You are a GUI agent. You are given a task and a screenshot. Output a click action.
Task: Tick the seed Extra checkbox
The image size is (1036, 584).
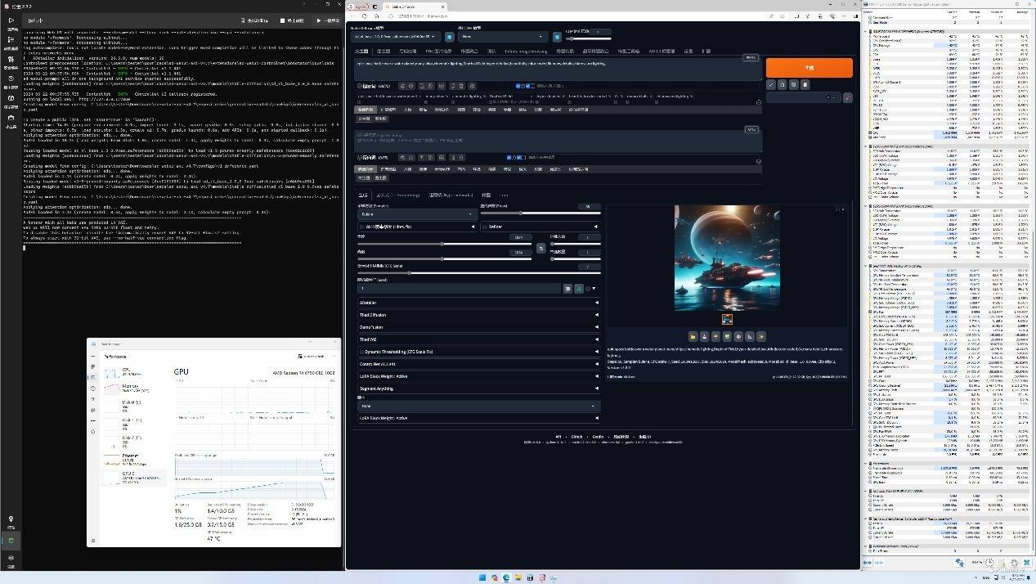pyautogui.click(x=588, y=289)
